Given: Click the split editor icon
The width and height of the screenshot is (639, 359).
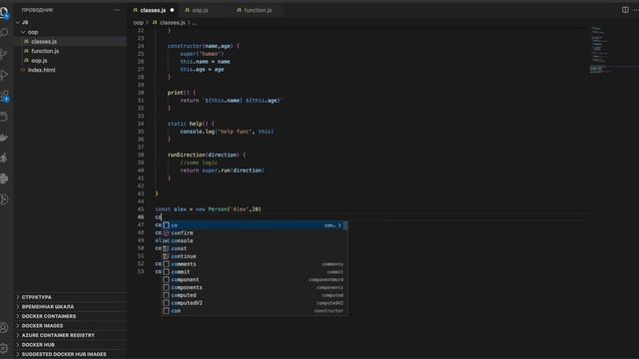Looking at the screenshot, I should click(x=625, y=10).
